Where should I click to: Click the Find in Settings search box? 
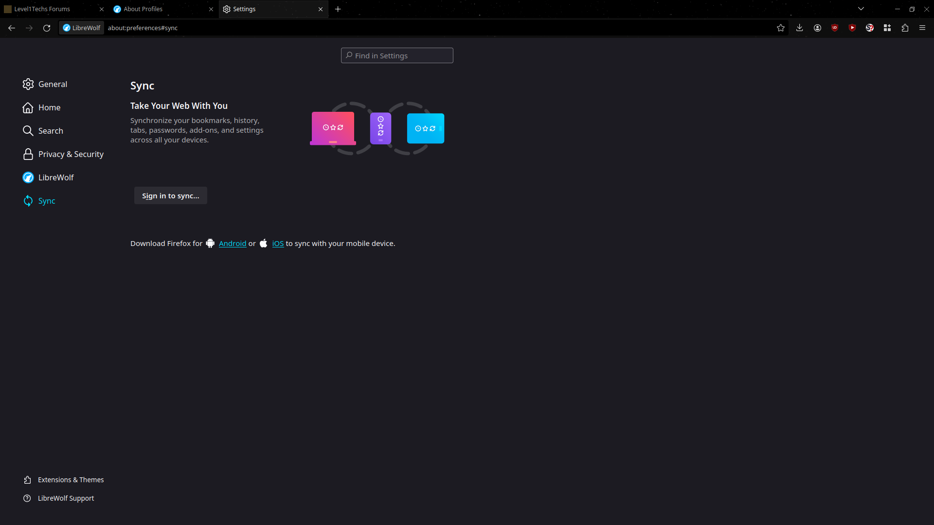point(397,55)
